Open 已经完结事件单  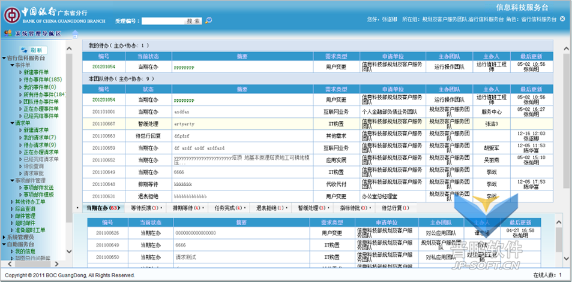point(41,116)
